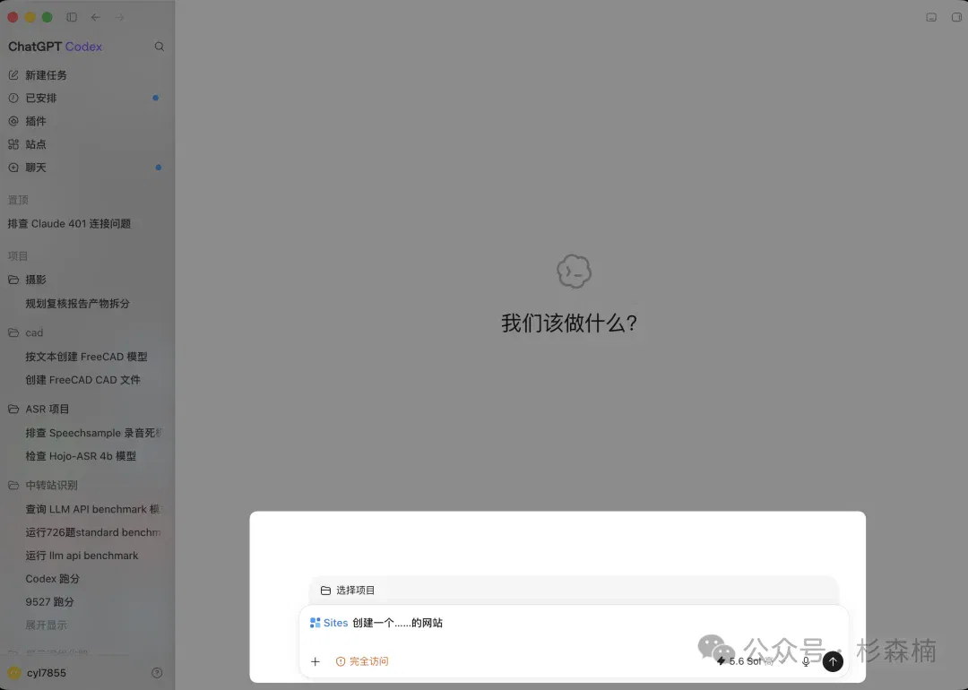
Task: Click the 新建任务 pencil icon
Action: click(13, 75)
